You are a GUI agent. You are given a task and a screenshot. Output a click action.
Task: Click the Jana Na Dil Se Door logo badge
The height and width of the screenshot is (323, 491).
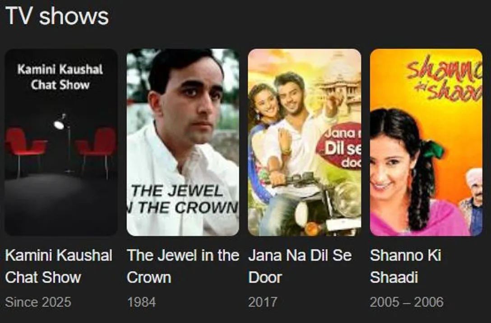[340, 146]
